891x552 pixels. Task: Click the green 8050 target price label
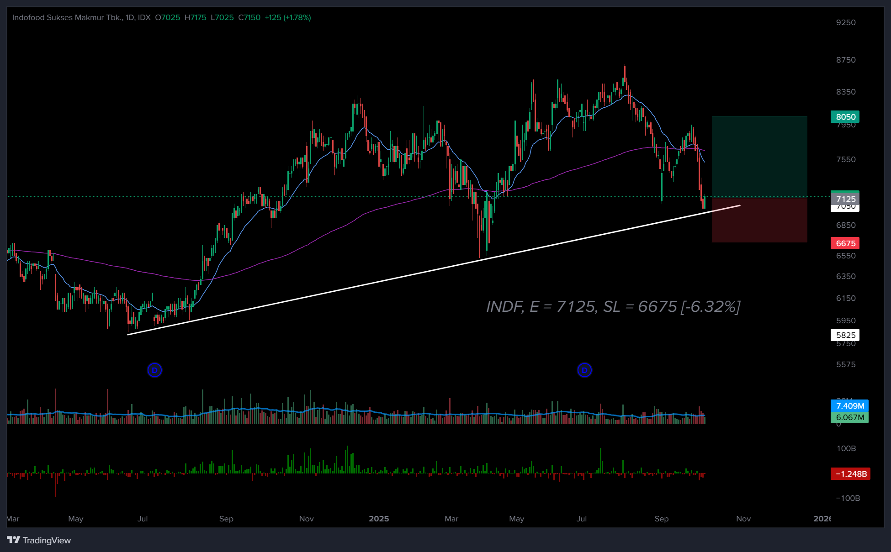tap(845, 117)
